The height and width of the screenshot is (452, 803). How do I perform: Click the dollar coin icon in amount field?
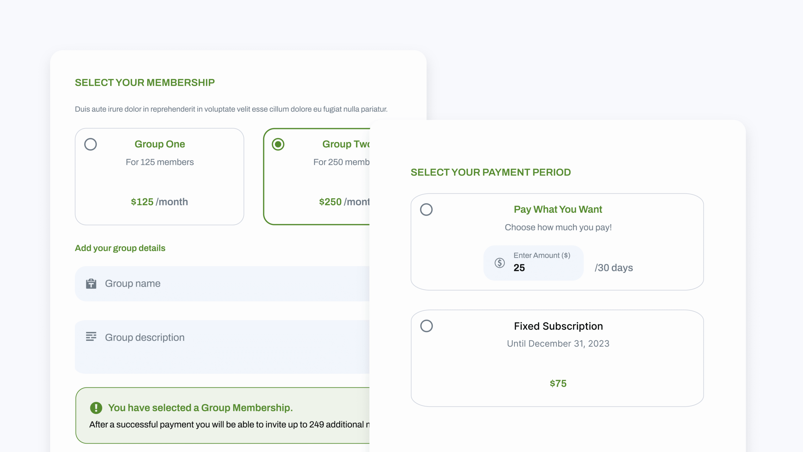point(500,263)
